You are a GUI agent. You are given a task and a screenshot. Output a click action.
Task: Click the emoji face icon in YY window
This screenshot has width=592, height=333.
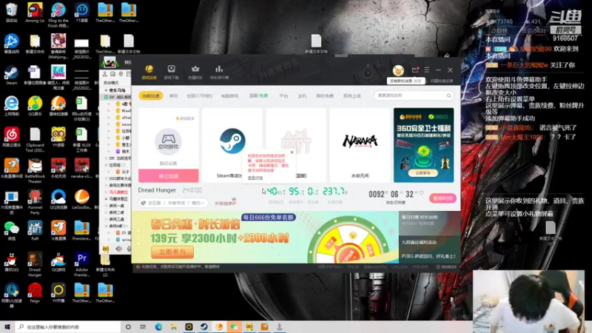pos(106,249)
